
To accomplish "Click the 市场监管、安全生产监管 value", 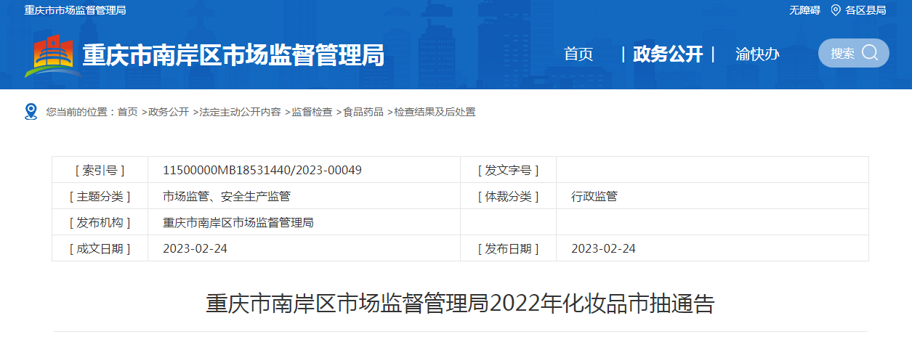I will 227,196.
